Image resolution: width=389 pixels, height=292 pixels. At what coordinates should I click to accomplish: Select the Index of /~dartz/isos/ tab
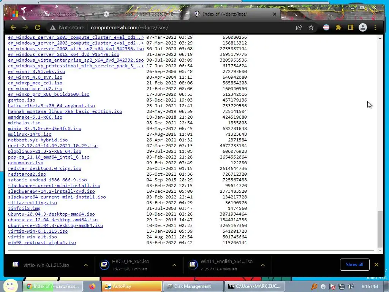coord(234,14)
